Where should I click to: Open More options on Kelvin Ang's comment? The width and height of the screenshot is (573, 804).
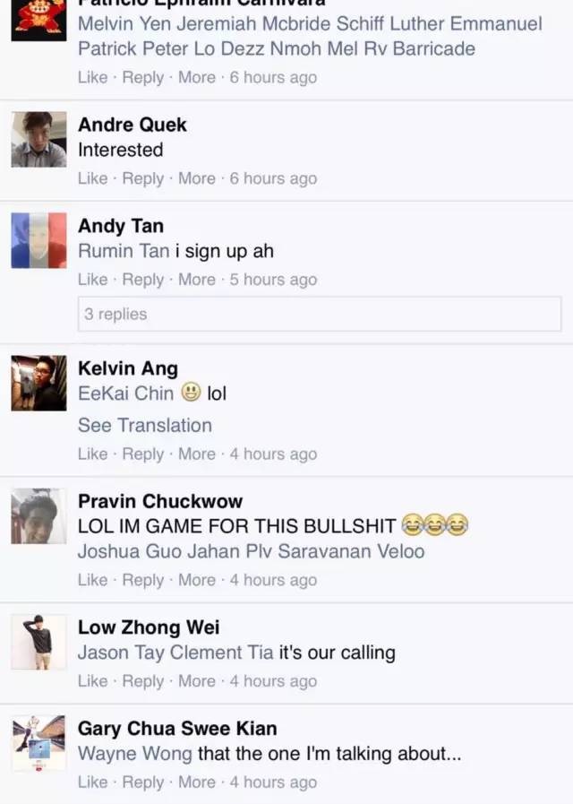tap(197, 454)
